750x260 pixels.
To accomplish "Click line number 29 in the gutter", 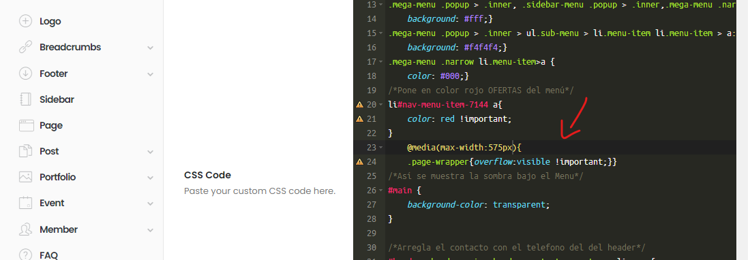I will pyautogui.click(x=372, y=233).
